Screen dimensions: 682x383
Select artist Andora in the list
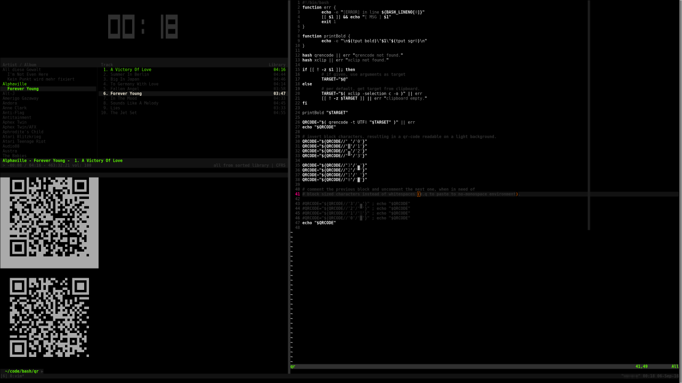[10, 103]
